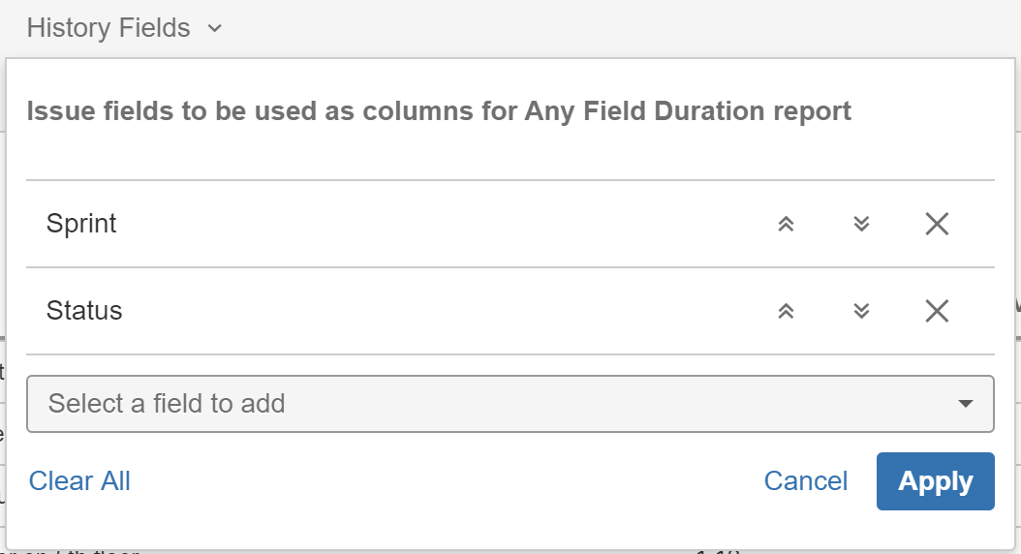Remove the Sprint field from columns
The height and width of the screenshot is (554, 1021).
pyautogui.click(x=937, y=224)
